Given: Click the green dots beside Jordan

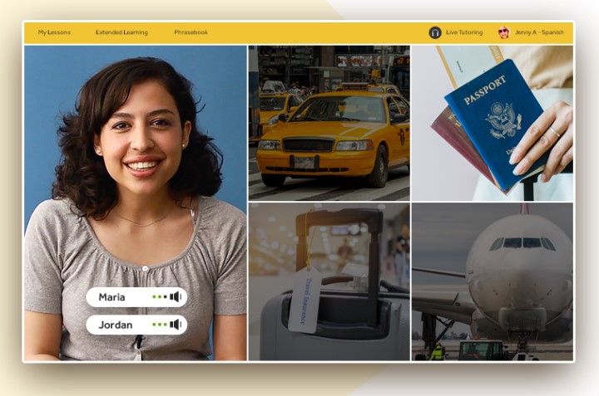Looking at the screenshot, I should [159, 325].
